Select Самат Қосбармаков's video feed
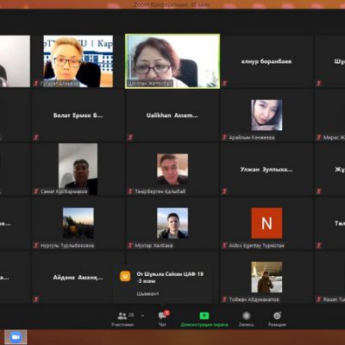This screenshot has height=345, width=345. pyautogui.click(x=78, y=169)
